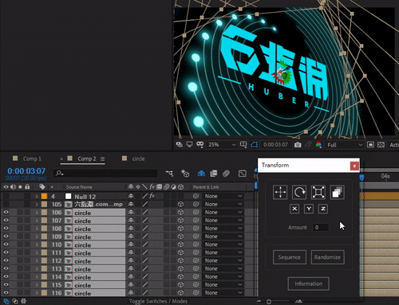The width and height of the screenshot is (399, 305).
Task: Enable Draft 3D in the timeline
Action: click(x=185, y=174)
